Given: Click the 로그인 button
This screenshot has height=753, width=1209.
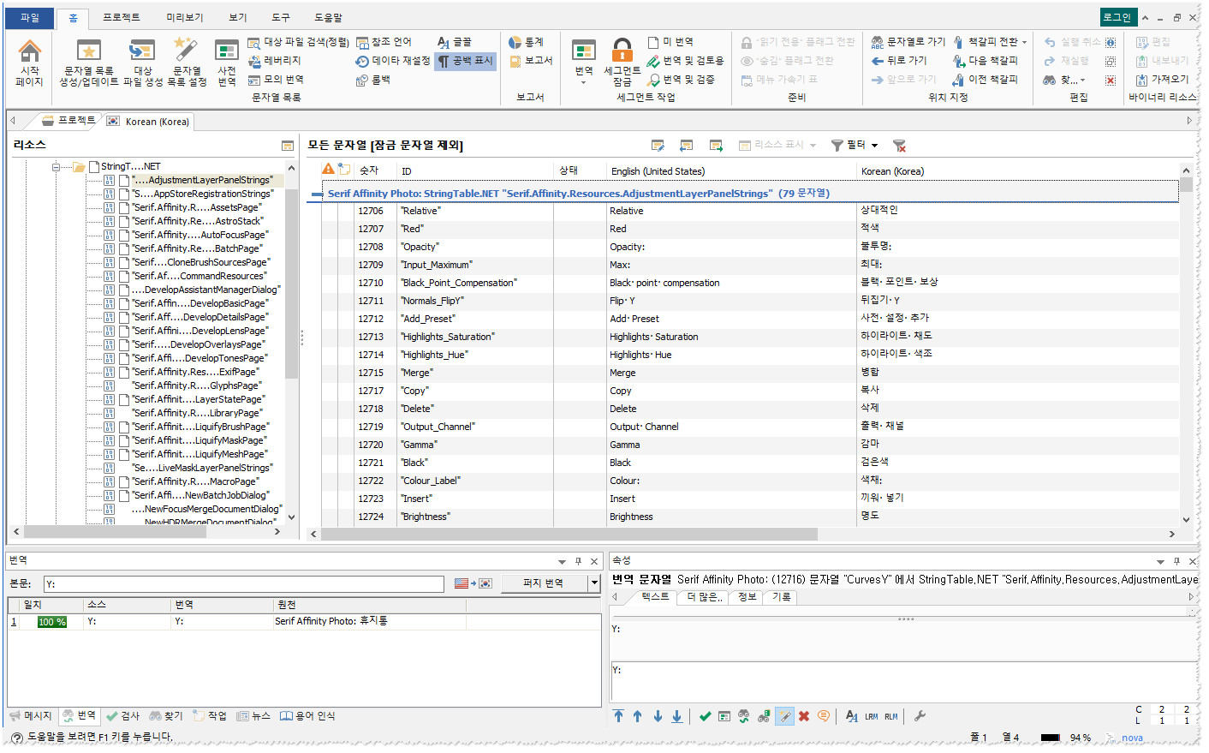Looking at the screenshot, I should (x=1117, y=17).
